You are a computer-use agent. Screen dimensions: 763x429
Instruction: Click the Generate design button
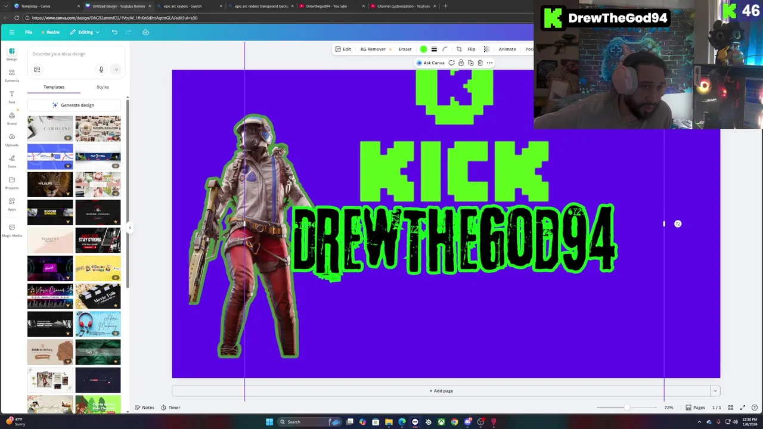click(x=74, y=105)
